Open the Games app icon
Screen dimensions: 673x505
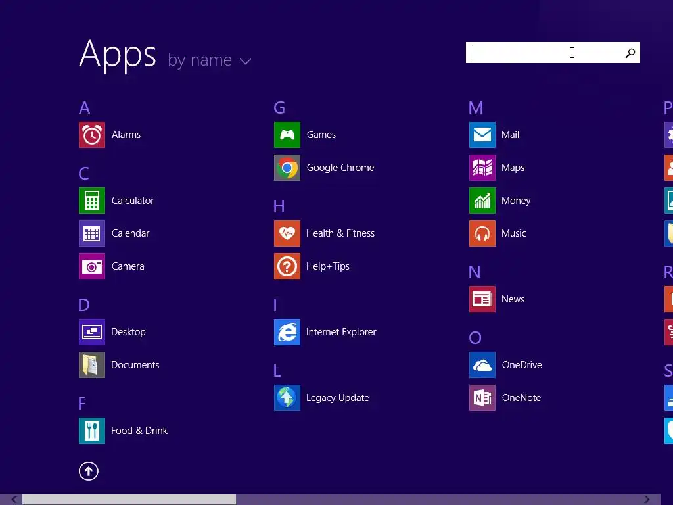287,135
